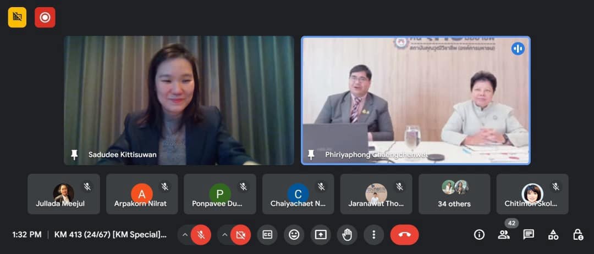
Task: Show the people list with 42 participants
Action: coord(504,235)
